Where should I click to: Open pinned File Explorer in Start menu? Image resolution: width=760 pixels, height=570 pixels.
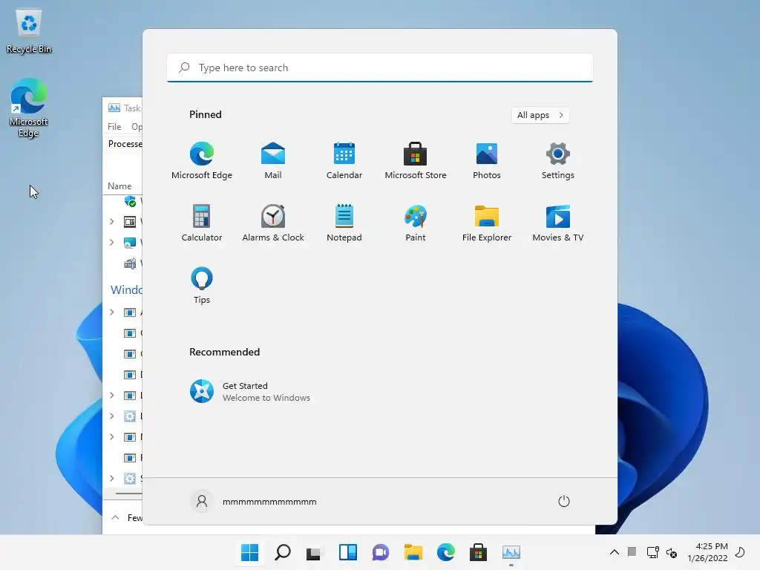click(x=487, y=223)
